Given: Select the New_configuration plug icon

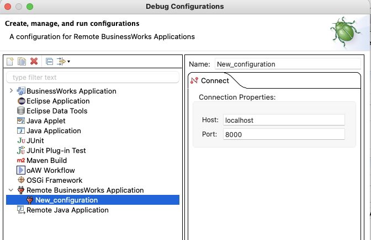Looking at the screenshot, I should 30,200.
